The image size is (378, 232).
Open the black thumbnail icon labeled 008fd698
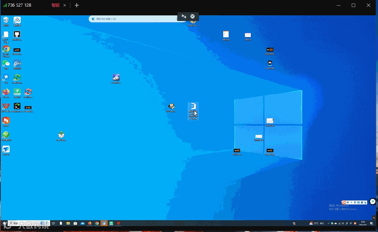(x=270, y=51)
